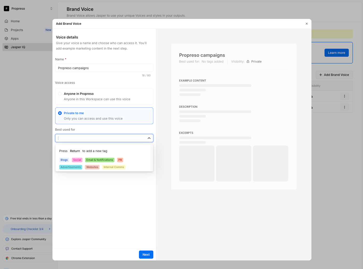The height and width of the screenshot is (269, 363).
Task: Choose the Blogs tag
Action: [x=64, y=160]
